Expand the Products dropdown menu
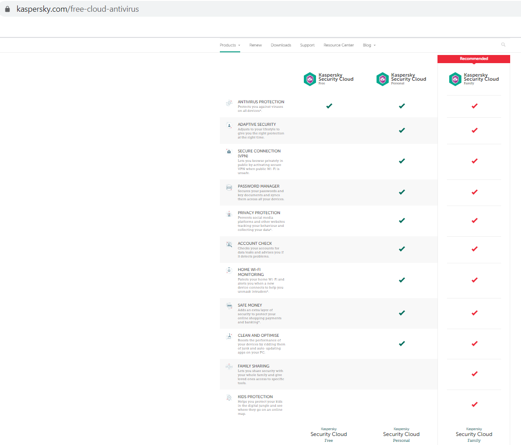The image size is (521, 445). [x=230, y=45]
